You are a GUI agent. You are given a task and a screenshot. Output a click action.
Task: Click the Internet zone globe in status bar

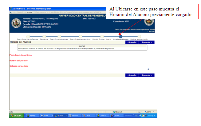pyautogui.click(x=114, y=112)
